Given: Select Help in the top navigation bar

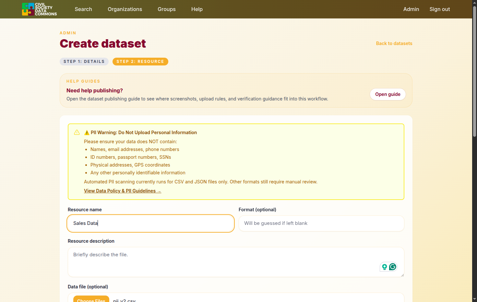Looking at the screenshot, I should 197,9.
